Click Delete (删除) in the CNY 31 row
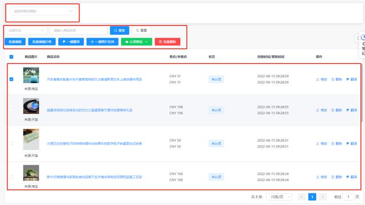This screenshot has height=205, width=365. pos(336,79)
